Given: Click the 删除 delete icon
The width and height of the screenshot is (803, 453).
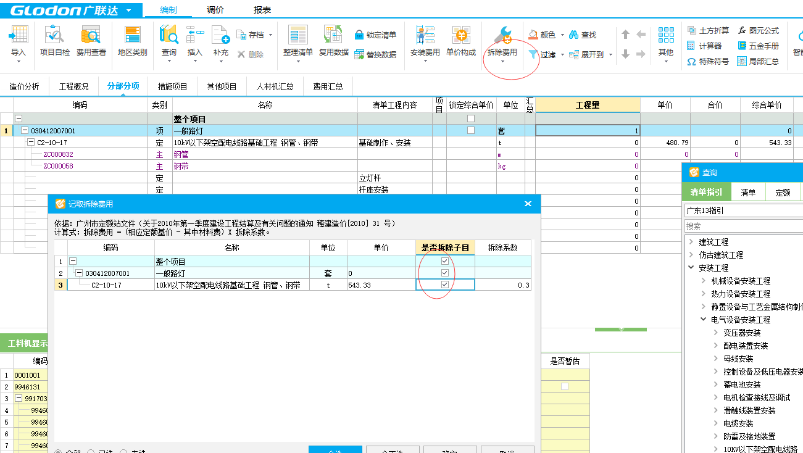Looking at the screenshot, I should [241, 54].
